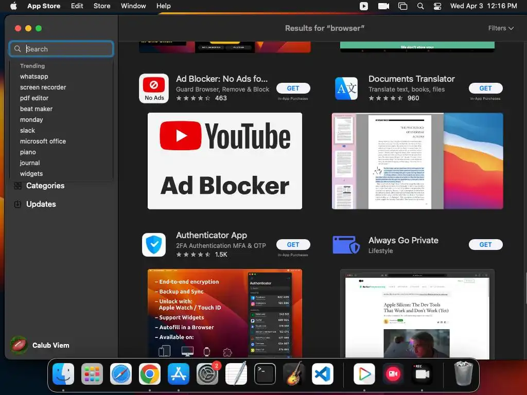Open Terminal from the Dock
Image resolution: width=527 pixels, height=395 pixels.
coord(265,374)
